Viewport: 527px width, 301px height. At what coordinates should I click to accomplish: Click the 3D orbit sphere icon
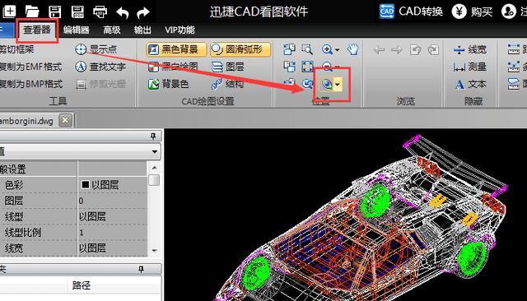[327, 84]
